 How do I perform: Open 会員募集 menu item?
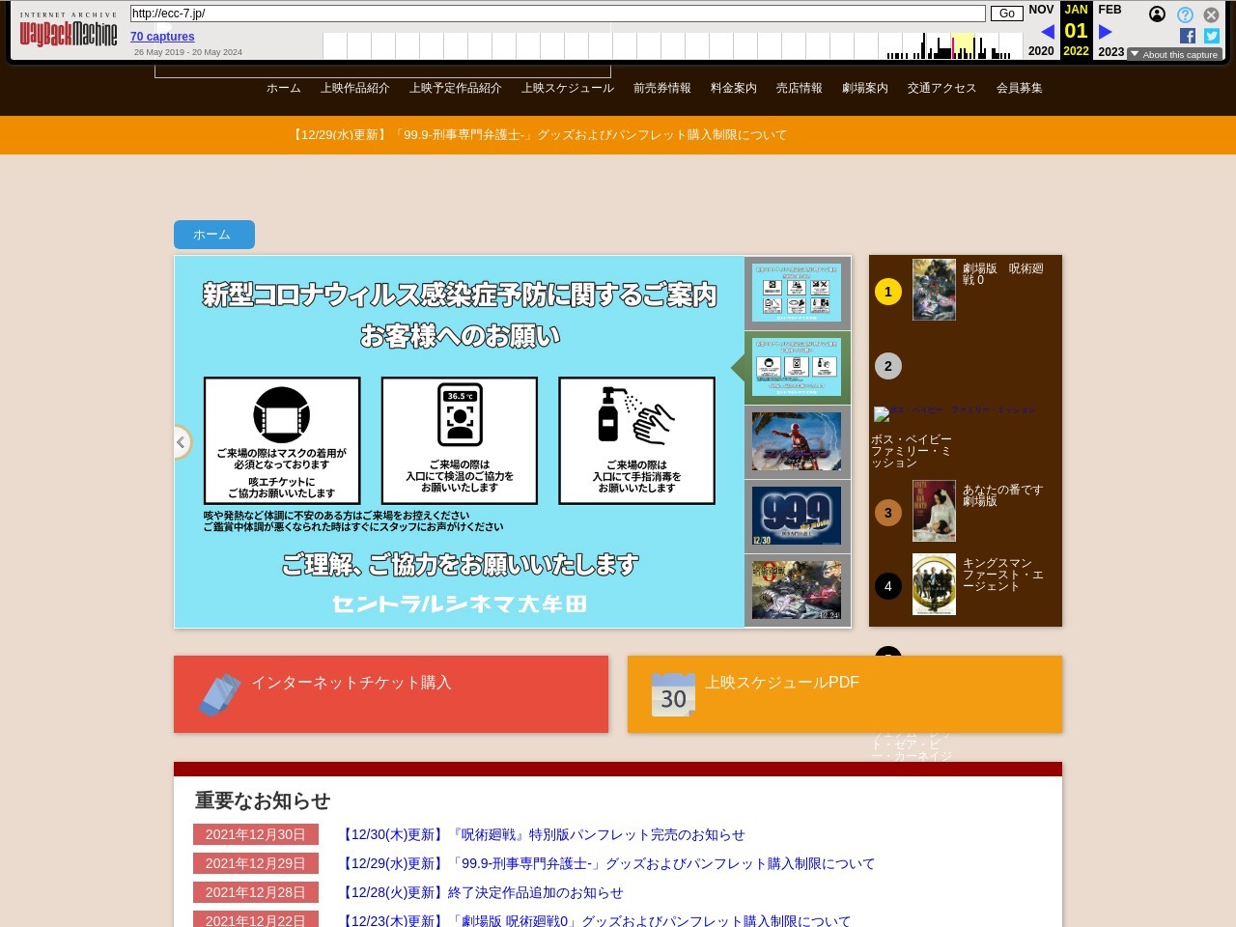1020,88
